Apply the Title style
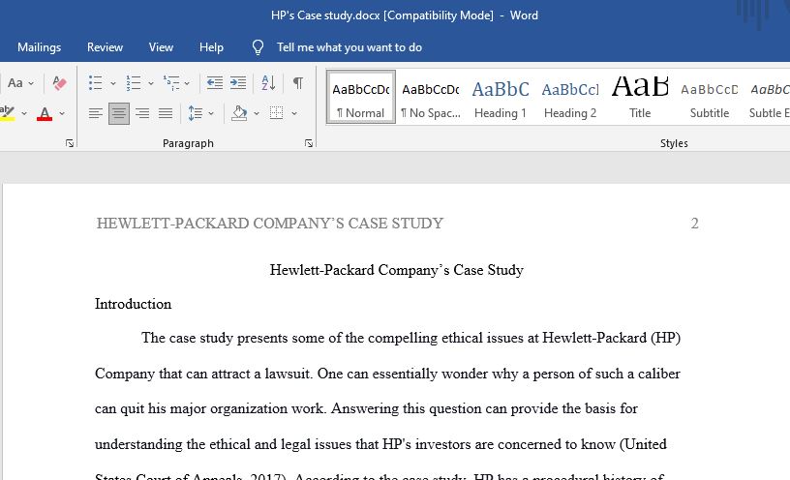Image resolution: width=790 pixels, height=480 pixels. 640,97
